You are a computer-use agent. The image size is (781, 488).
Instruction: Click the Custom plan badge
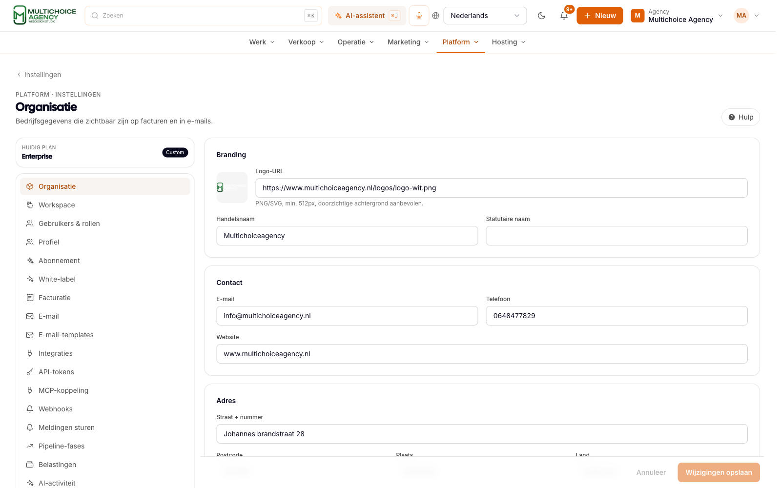(x=175, y=153)
